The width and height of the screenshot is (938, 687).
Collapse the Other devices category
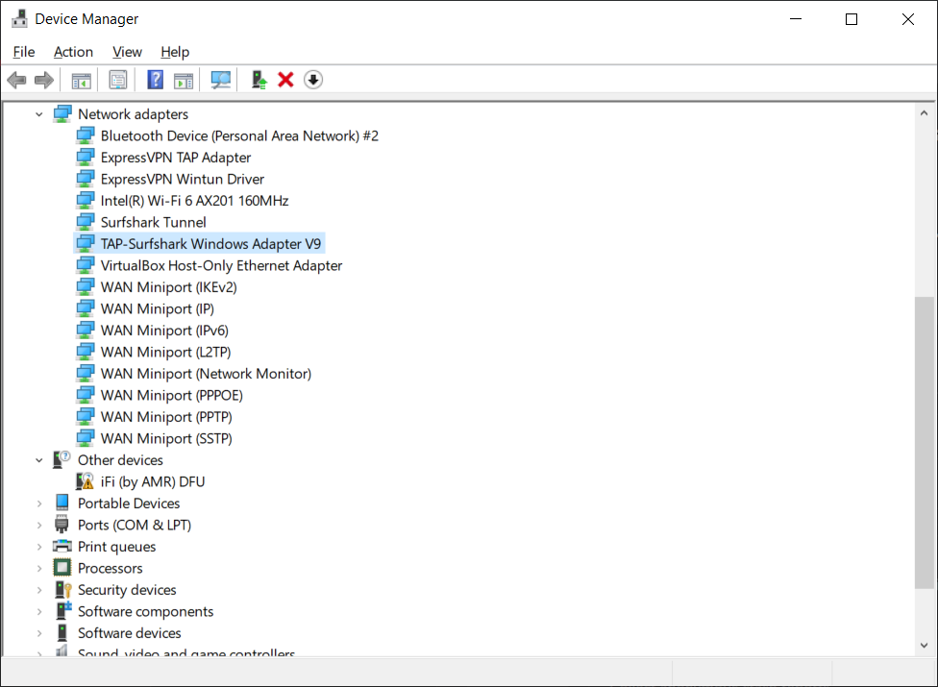tap(38, 460)
